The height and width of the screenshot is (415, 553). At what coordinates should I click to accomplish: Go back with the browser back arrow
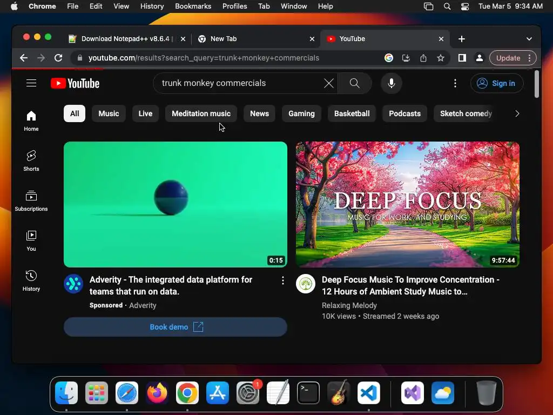tap(24, 58)
